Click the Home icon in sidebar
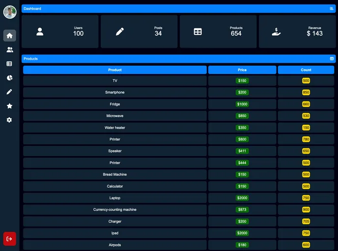Viewport: 338px width, 251px height. (x=9, y=36)
